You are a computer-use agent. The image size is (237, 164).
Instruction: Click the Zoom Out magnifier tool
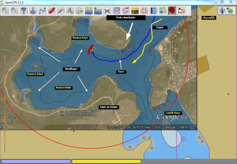pyautogui.click(x=15, y=11)
